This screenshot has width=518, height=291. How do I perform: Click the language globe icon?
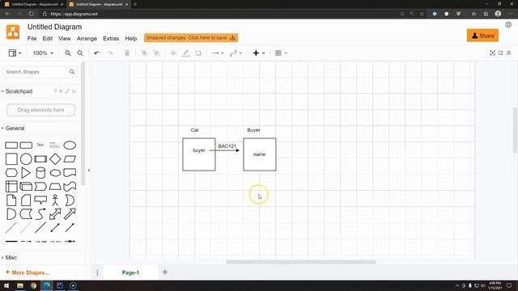tap(508, 25)
